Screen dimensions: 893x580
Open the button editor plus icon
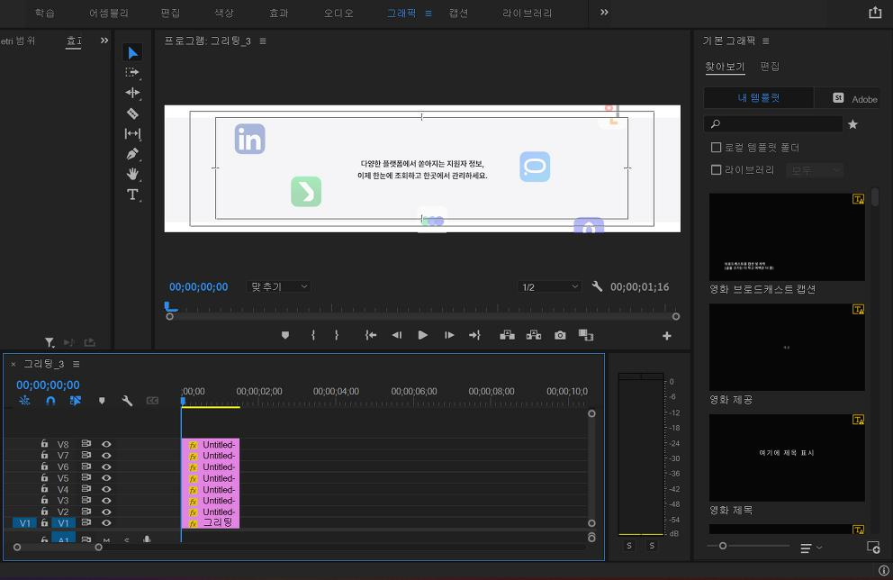[x=667, y=336]
